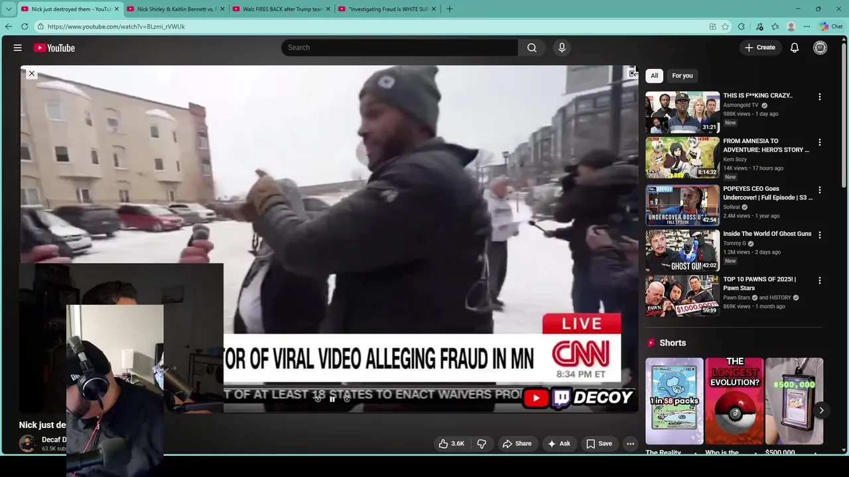849x477 pixels.
Task: Share the video
Action: [x=517, y=444]
